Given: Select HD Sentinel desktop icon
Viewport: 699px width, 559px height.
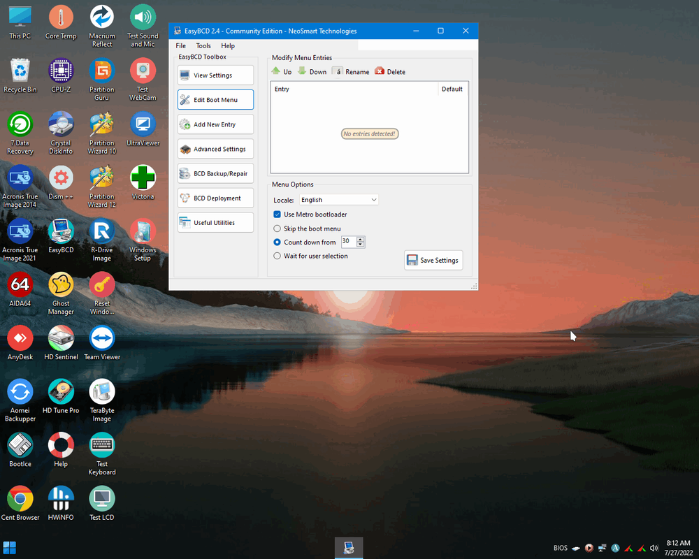Looking at the screenshot, I should pos(61,344).
